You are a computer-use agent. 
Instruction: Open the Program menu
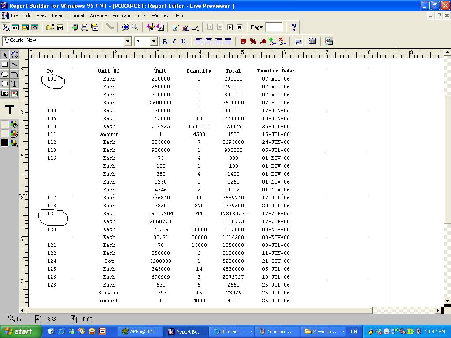pos(121,15)
